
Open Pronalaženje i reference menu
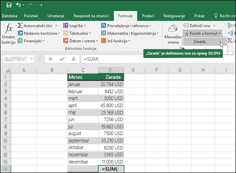126,26
